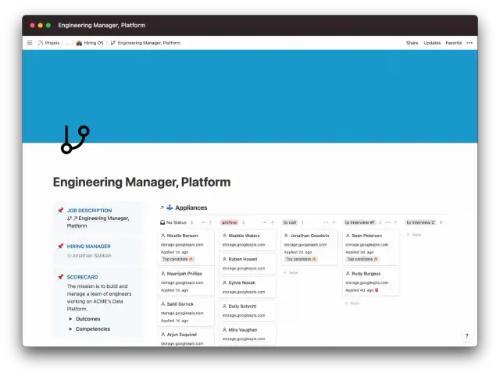Open the Dolly Schmitt card
Viewport: 500px width, 376px height.
248,310
